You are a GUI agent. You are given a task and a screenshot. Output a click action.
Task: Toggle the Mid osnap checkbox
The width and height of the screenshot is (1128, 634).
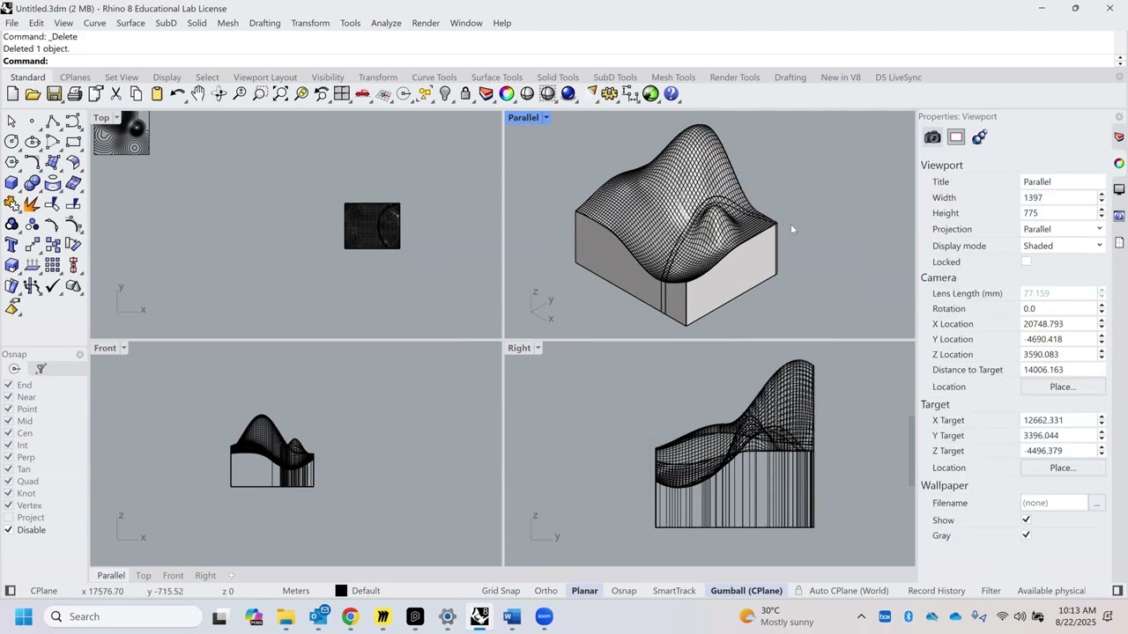click(9, 421)
